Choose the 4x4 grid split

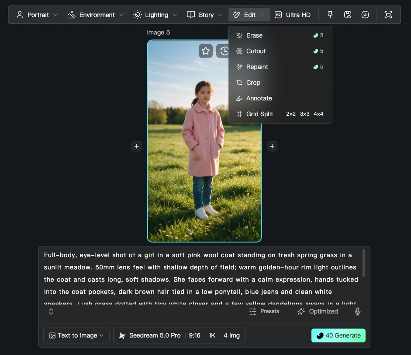[x=318, y=114]
